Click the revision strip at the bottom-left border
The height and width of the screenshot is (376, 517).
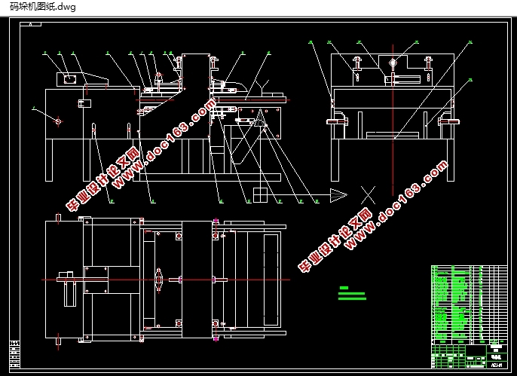(x=14, y=354)
